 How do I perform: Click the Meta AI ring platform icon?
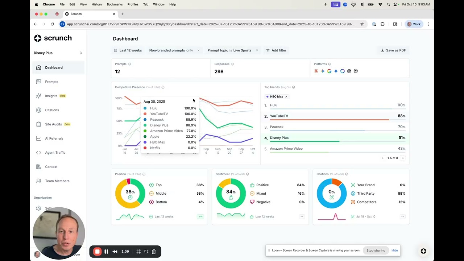pos(343,71)
